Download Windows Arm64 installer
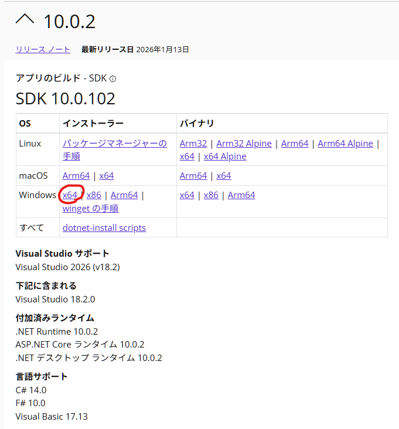The width and height of the screenshot is (399, 429). point(124,195)
